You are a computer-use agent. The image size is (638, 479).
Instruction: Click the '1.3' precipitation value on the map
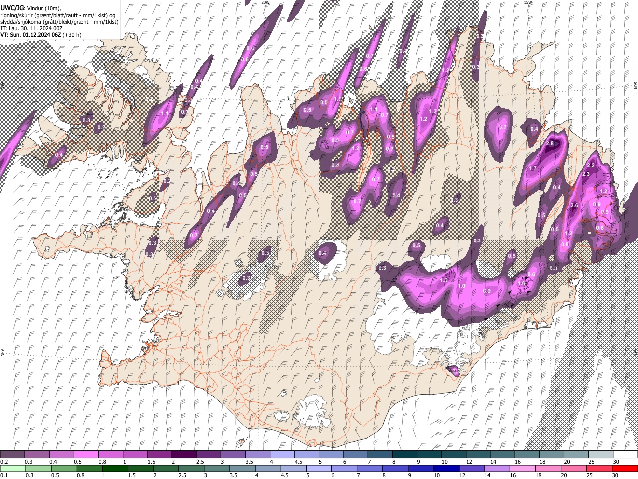pyautogui.click(x=433, y=111)
